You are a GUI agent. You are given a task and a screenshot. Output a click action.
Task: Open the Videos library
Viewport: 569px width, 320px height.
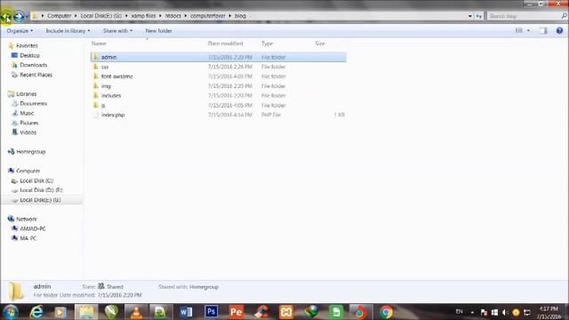click(24, 132)
